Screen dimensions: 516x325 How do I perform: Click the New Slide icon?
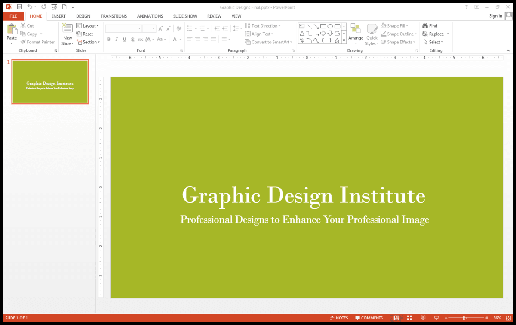(x=68, y=29)
